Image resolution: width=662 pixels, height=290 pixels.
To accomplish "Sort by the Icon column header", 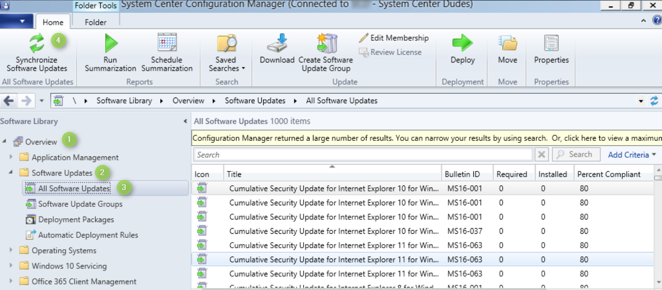I will (x=208, y=174).
